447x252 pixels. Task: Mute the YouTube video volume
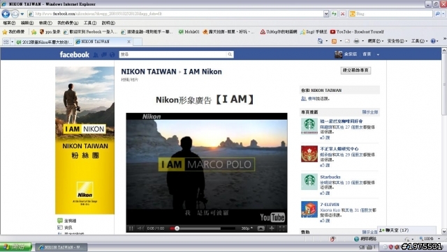pos(140,228)
